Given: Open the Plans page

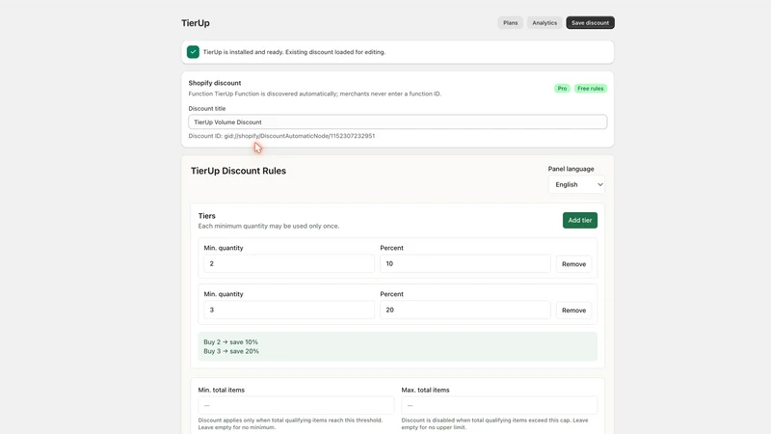Looking at the screenshot, I should point(510,22).
